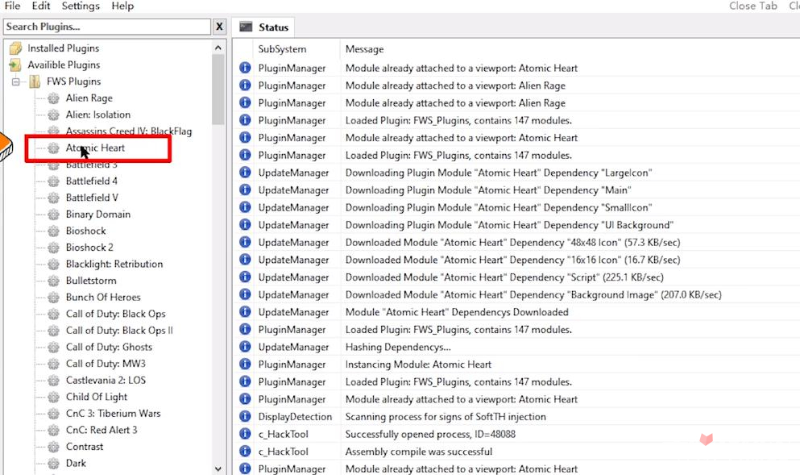Click the gear icon beside Bulletstorm
Viewport: 800px width, 475px height.
point(53,281)
